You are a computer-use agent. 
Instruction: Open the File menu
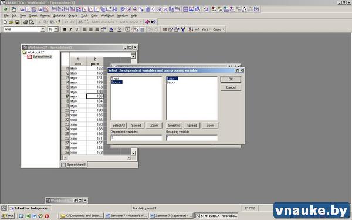pos(6,16)
